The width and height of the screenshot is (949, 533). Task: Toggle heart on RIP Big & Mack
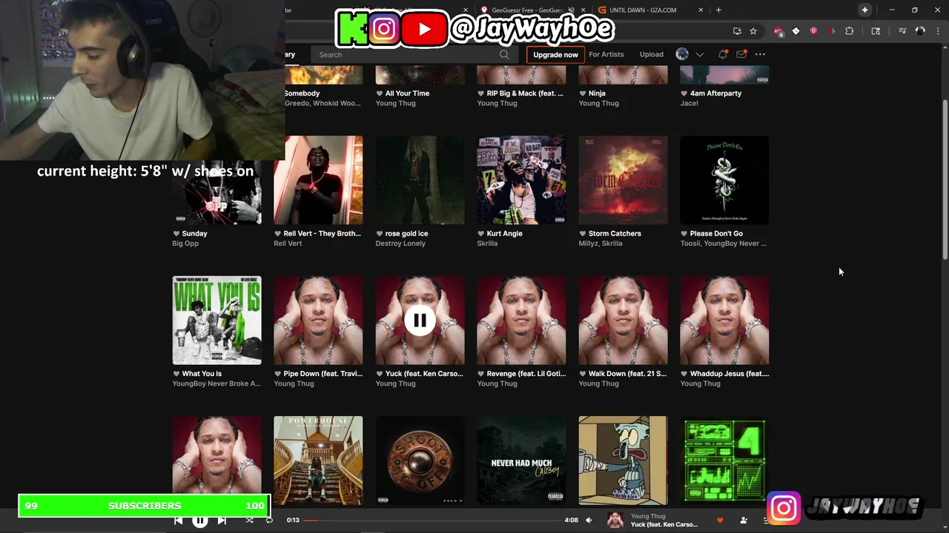[x=481, y=93]
